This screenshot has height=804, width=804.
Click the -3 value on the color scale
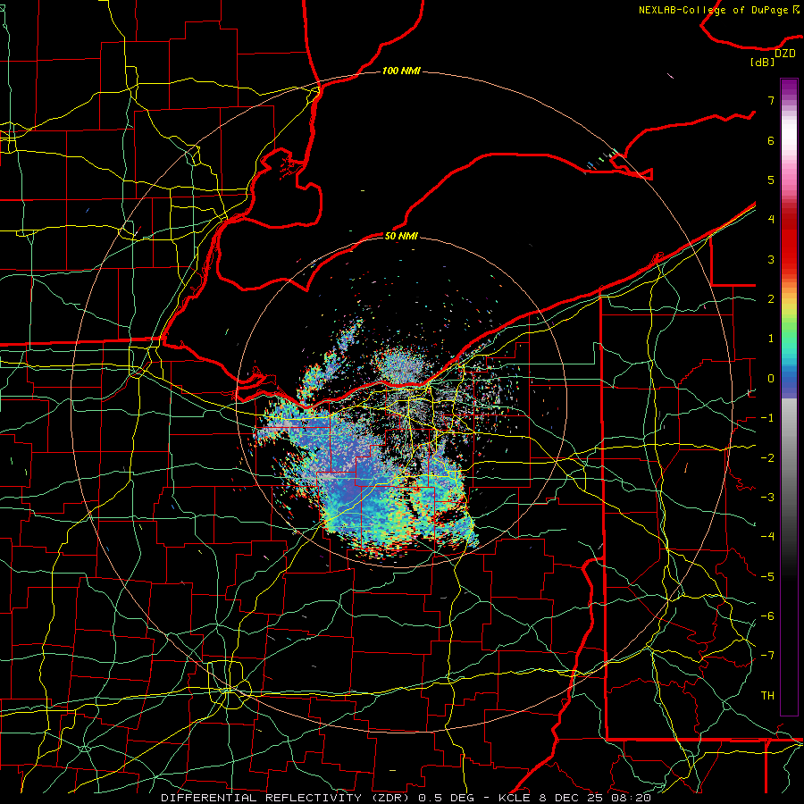(767, 498)
